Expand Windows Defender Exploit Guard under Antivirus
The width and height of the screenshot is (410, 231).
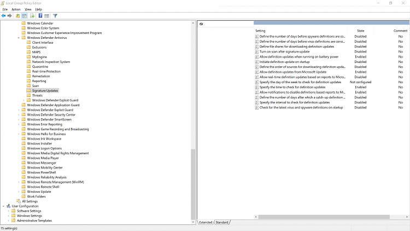click(x=24, y=100)
